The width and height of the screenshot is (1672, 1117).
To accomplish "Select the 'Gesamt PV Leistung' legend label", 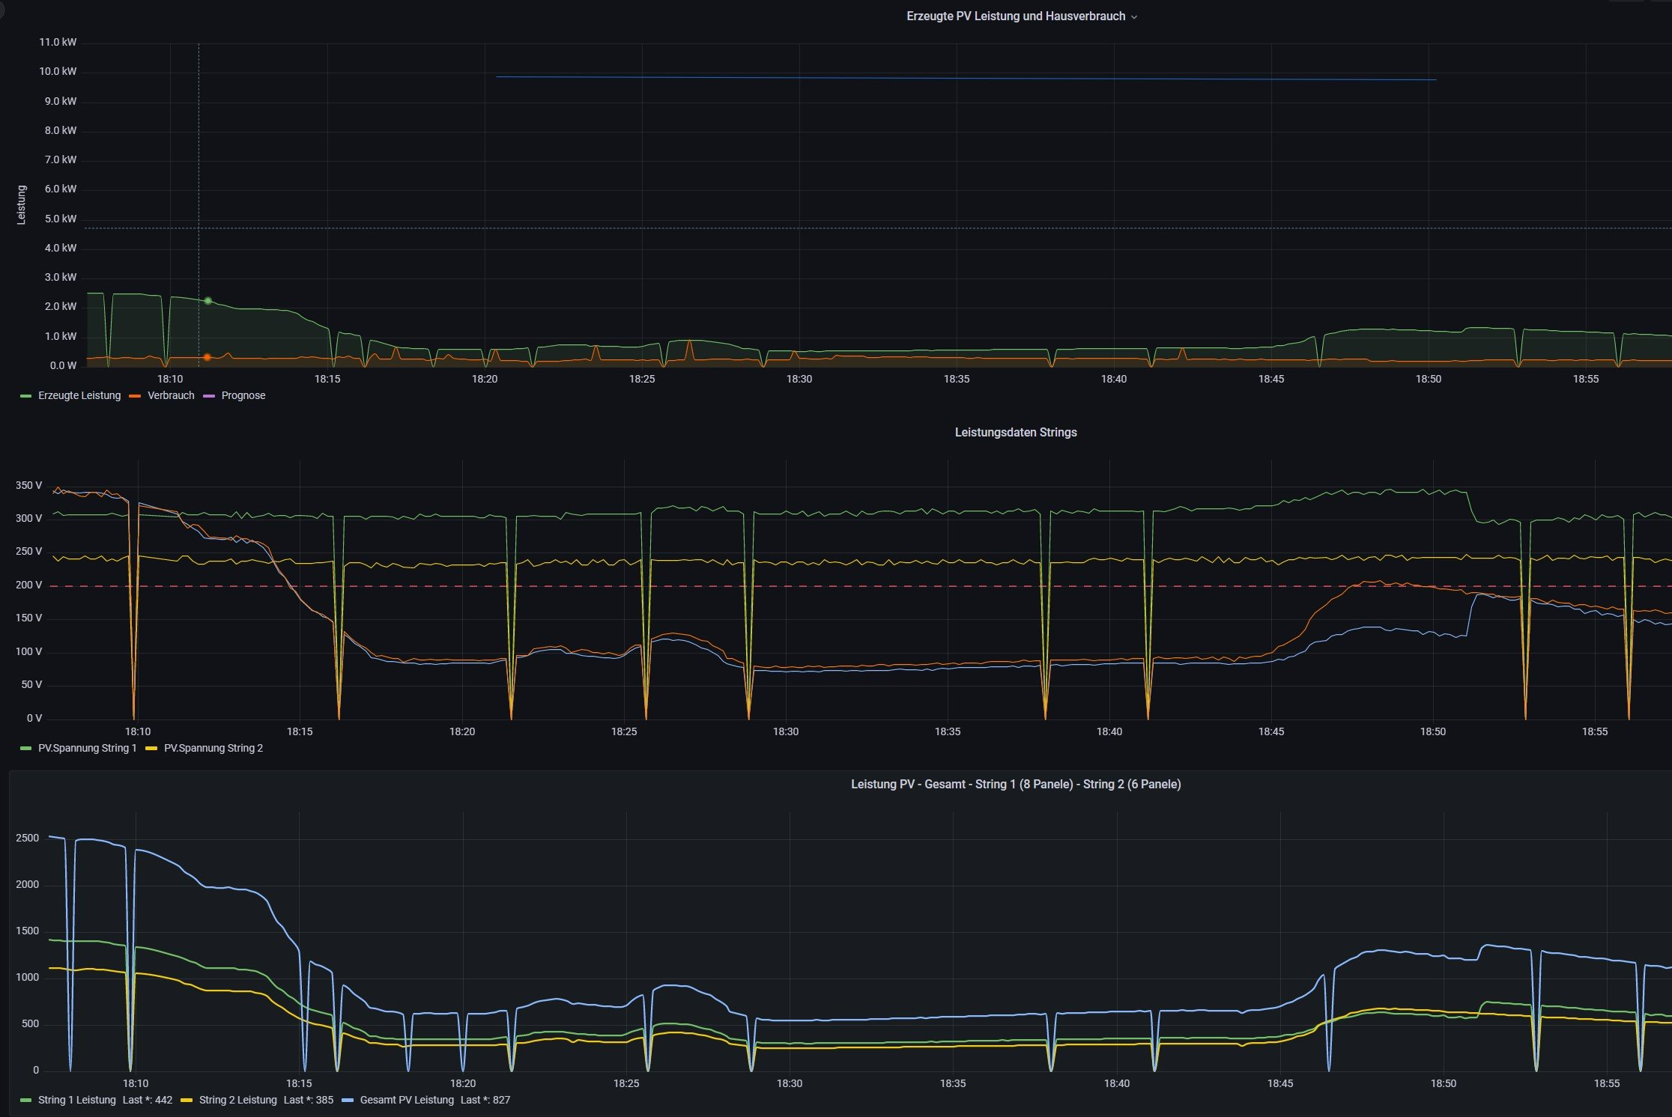I will tap(406, 1100).
